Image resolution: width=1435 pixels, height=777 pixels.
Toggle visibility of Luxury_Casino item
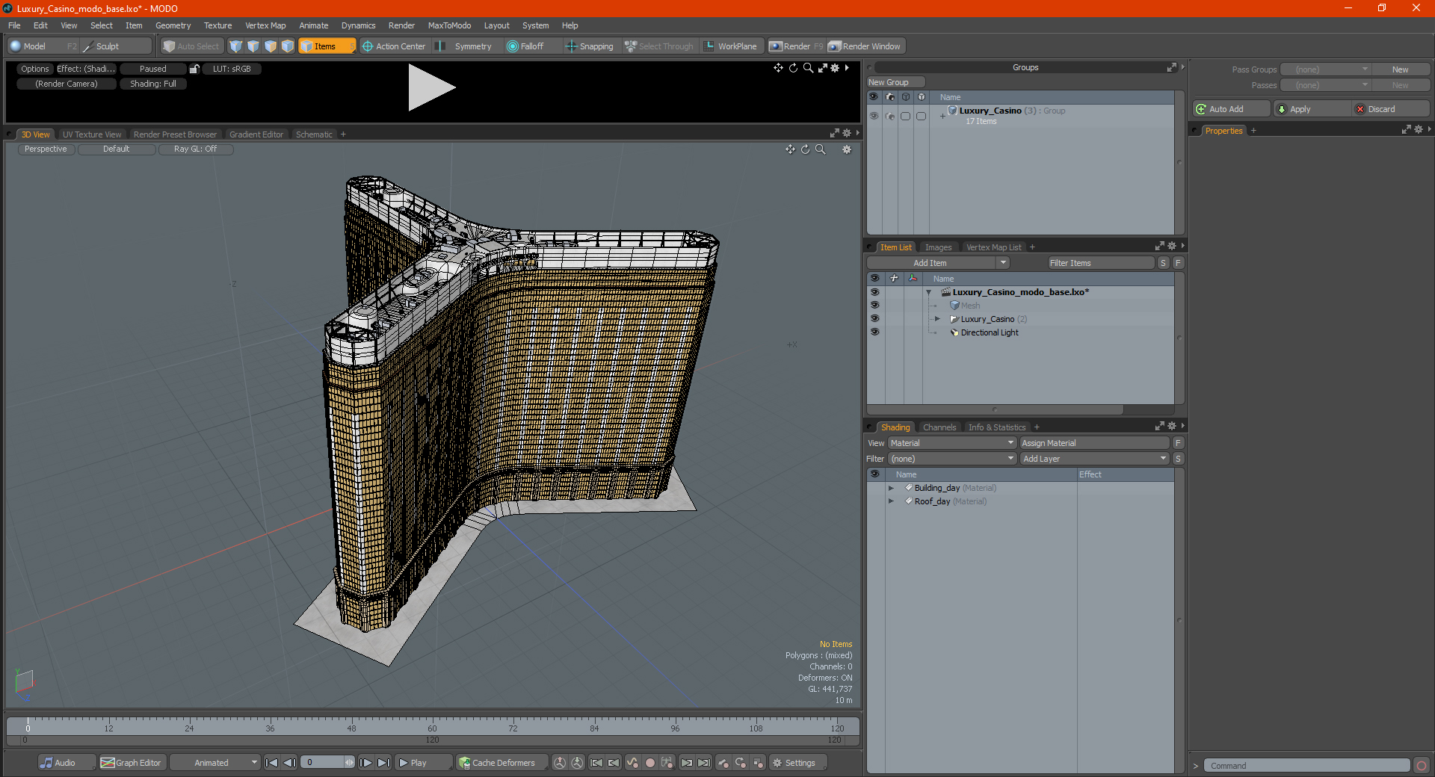pyautogui.click(x=874, y=319)
